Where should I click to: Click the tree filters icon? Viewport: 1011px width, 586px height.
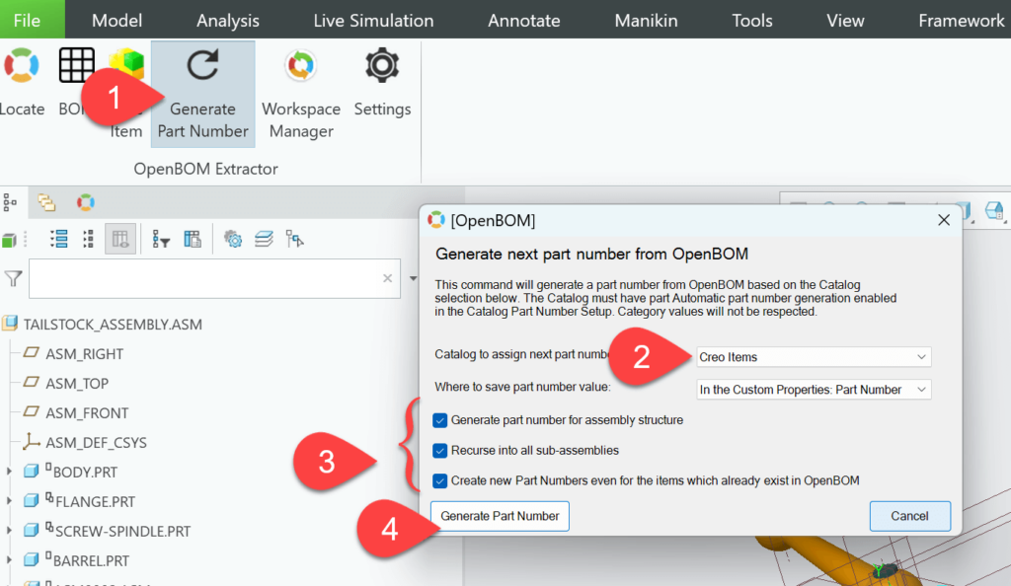coord(161,239)
